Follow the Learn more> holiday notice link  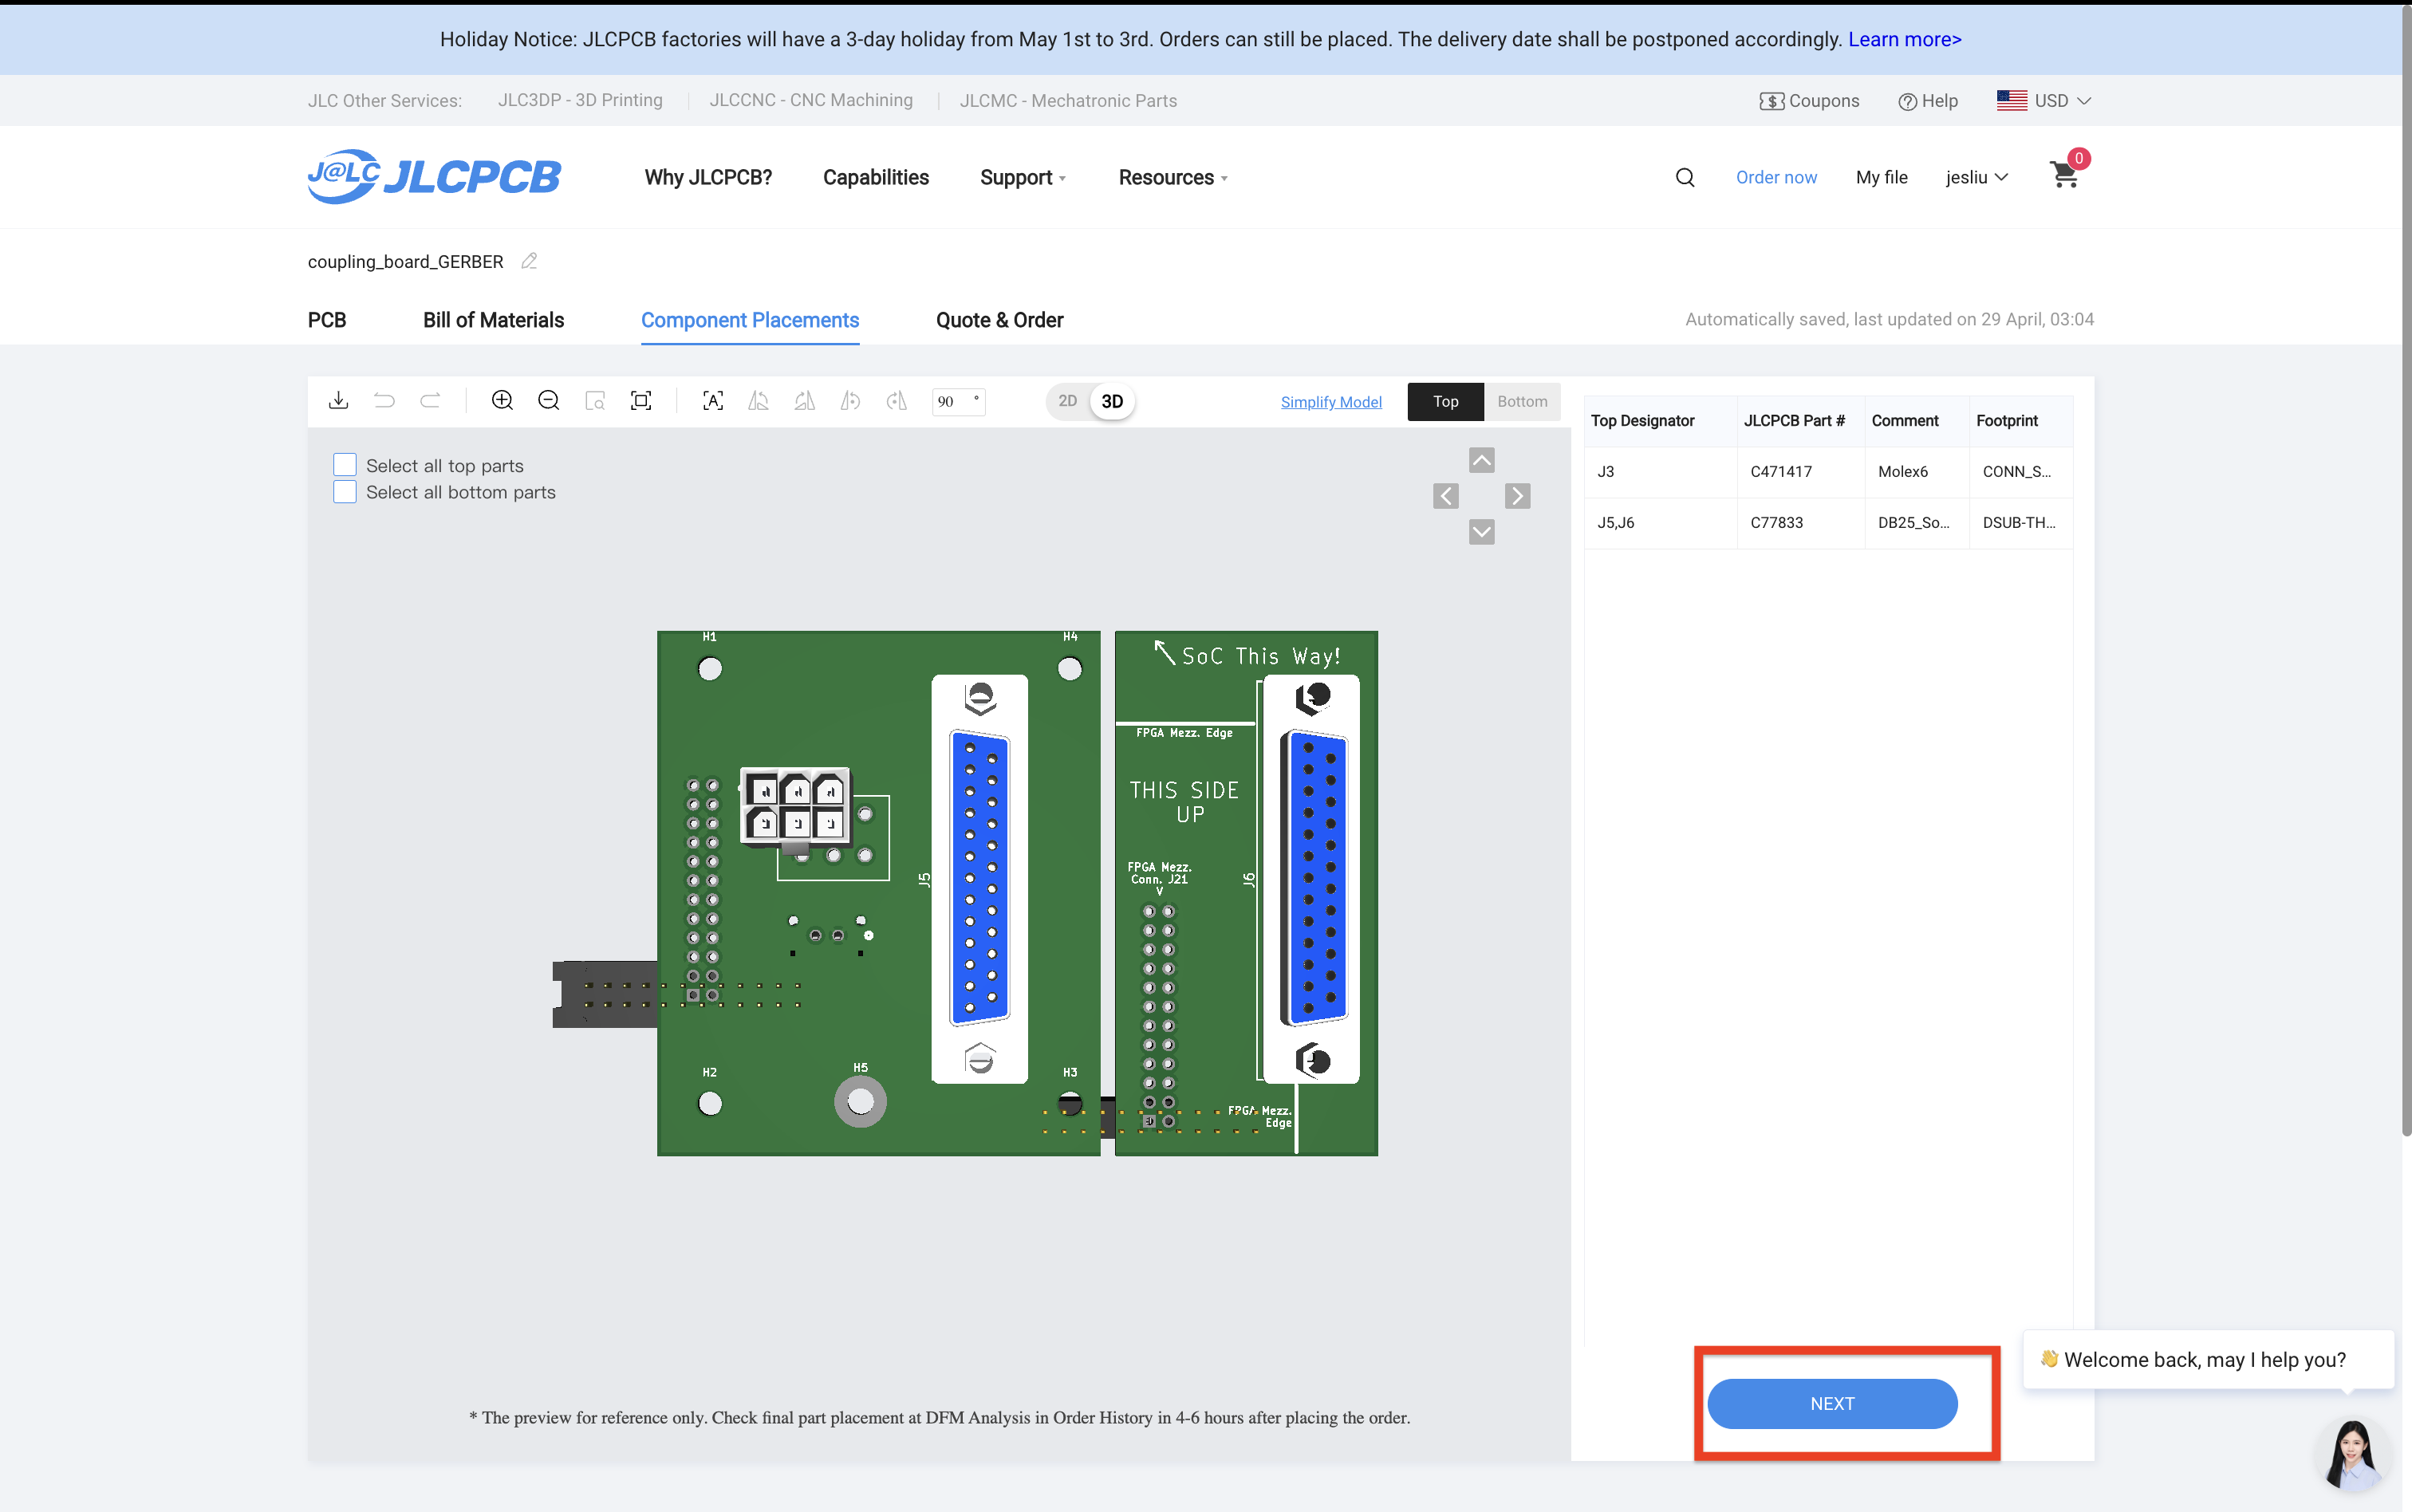1905,39
